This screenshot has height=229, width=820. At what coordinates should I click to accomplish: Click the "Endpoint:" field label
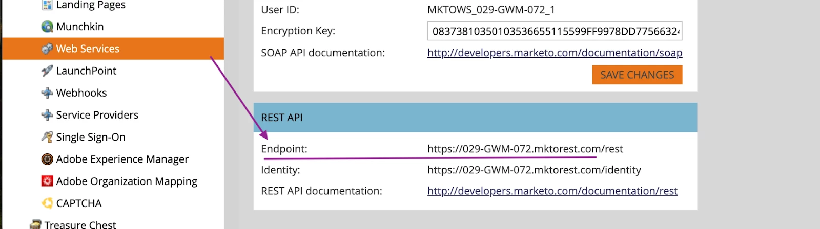tap(284, 149)
